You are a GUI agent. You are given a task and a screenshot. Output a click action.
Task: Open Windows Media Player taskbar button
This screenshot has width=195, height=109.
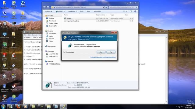point(26,107)
